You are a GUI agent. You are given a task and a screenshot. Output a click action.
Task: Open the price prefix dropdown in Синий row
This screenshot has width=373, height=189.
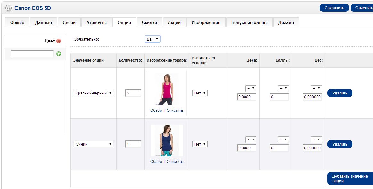[x=251, y=140]
